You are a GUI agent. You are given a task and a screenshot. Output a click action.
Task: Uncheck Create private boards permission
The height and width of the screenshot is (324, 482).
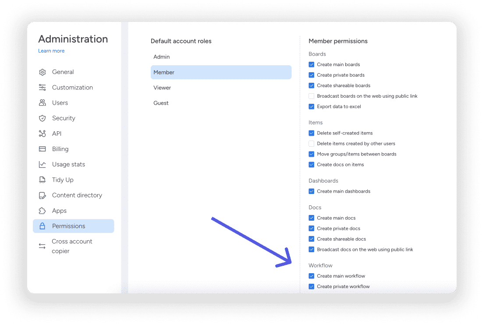(312, 75)
